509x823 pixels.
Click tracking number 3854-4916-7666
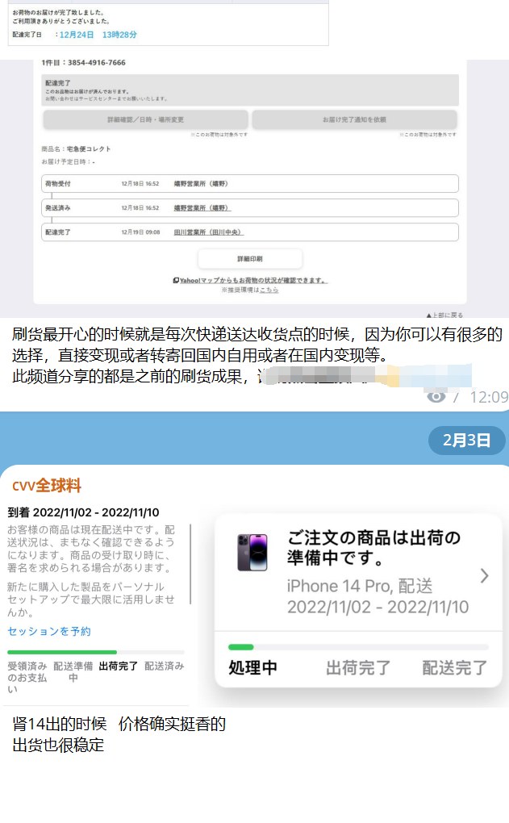[x=97, y=62]
